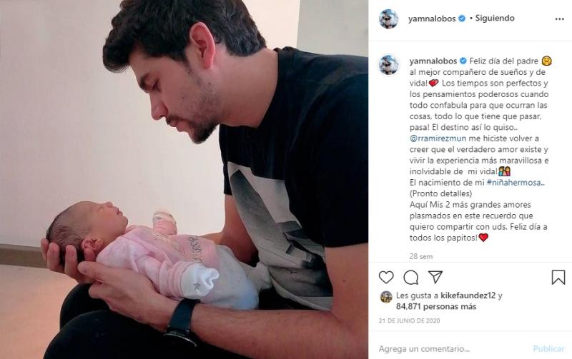This screenshot has width=572, height=359.
Task: Open the three-dot more options menu
Action: click(x=559, y=19)
